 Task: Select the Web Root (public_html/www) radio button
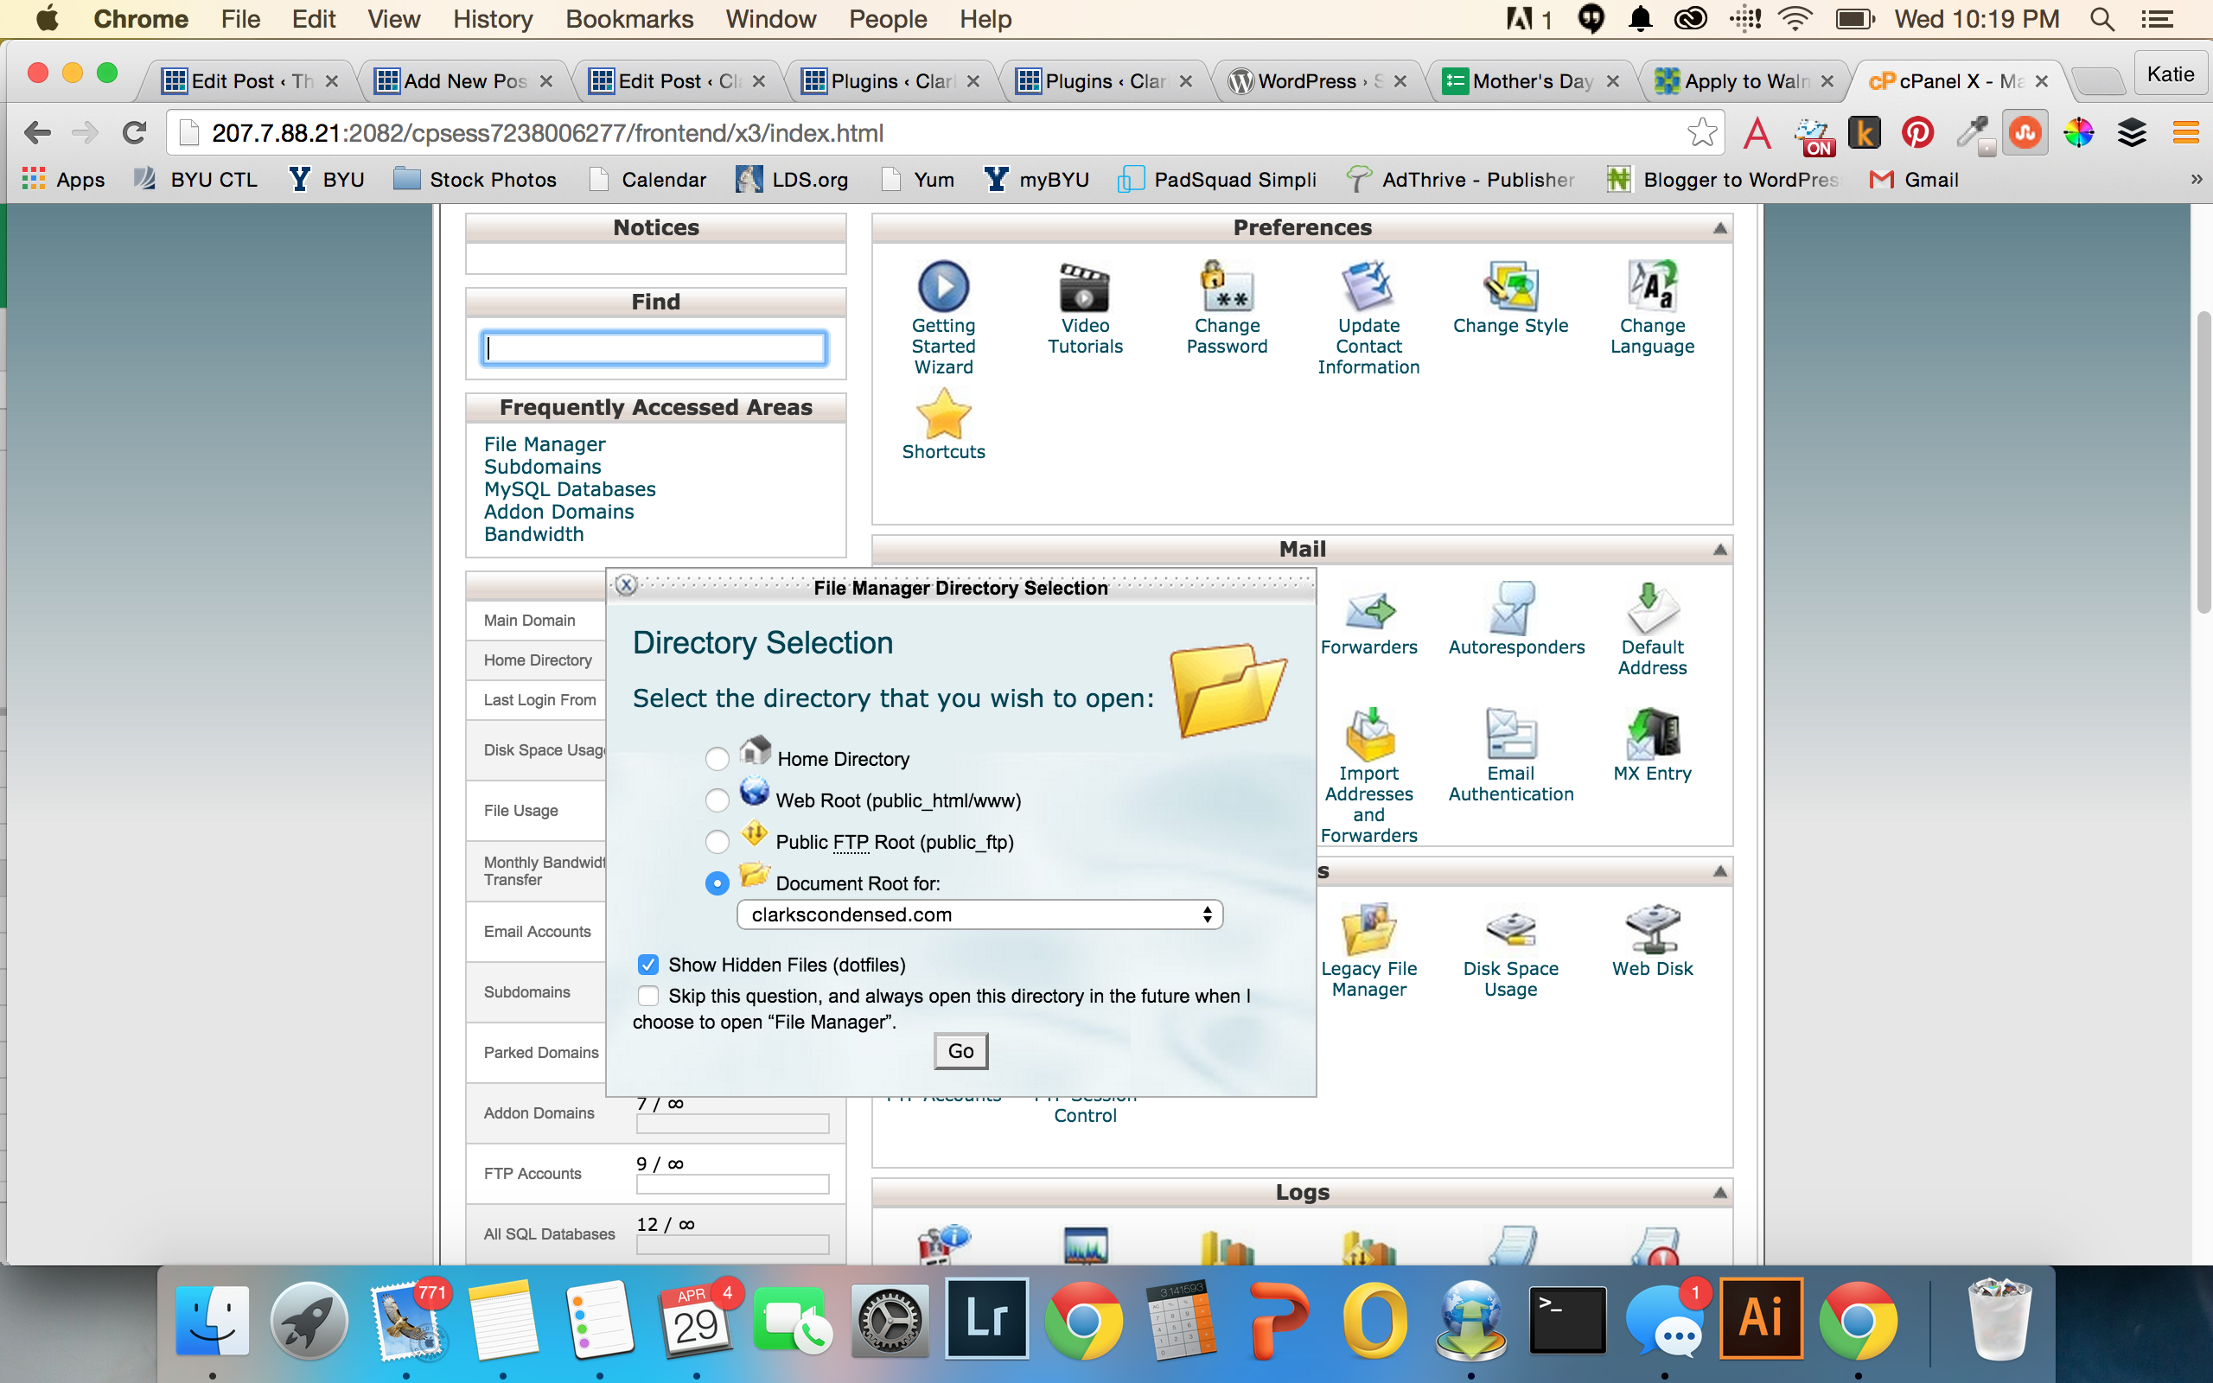[717, 800]
